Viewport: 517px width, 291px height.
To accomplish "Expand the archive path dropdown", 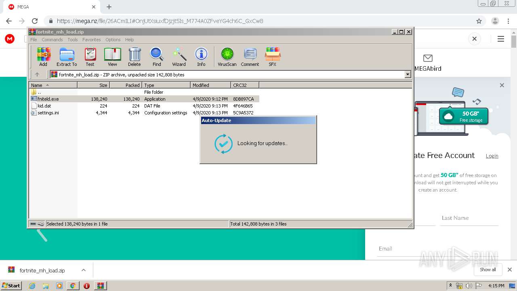I will (x=408, y=74).
